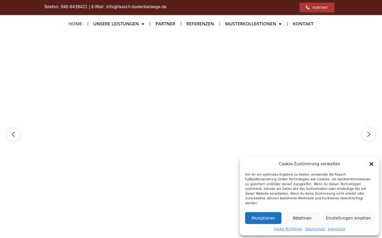The width and height of the screenshot is (382, 238).
Task: Click the Cookie-Zustimmung verwalten heading
Action: click(x=309, y=164)
